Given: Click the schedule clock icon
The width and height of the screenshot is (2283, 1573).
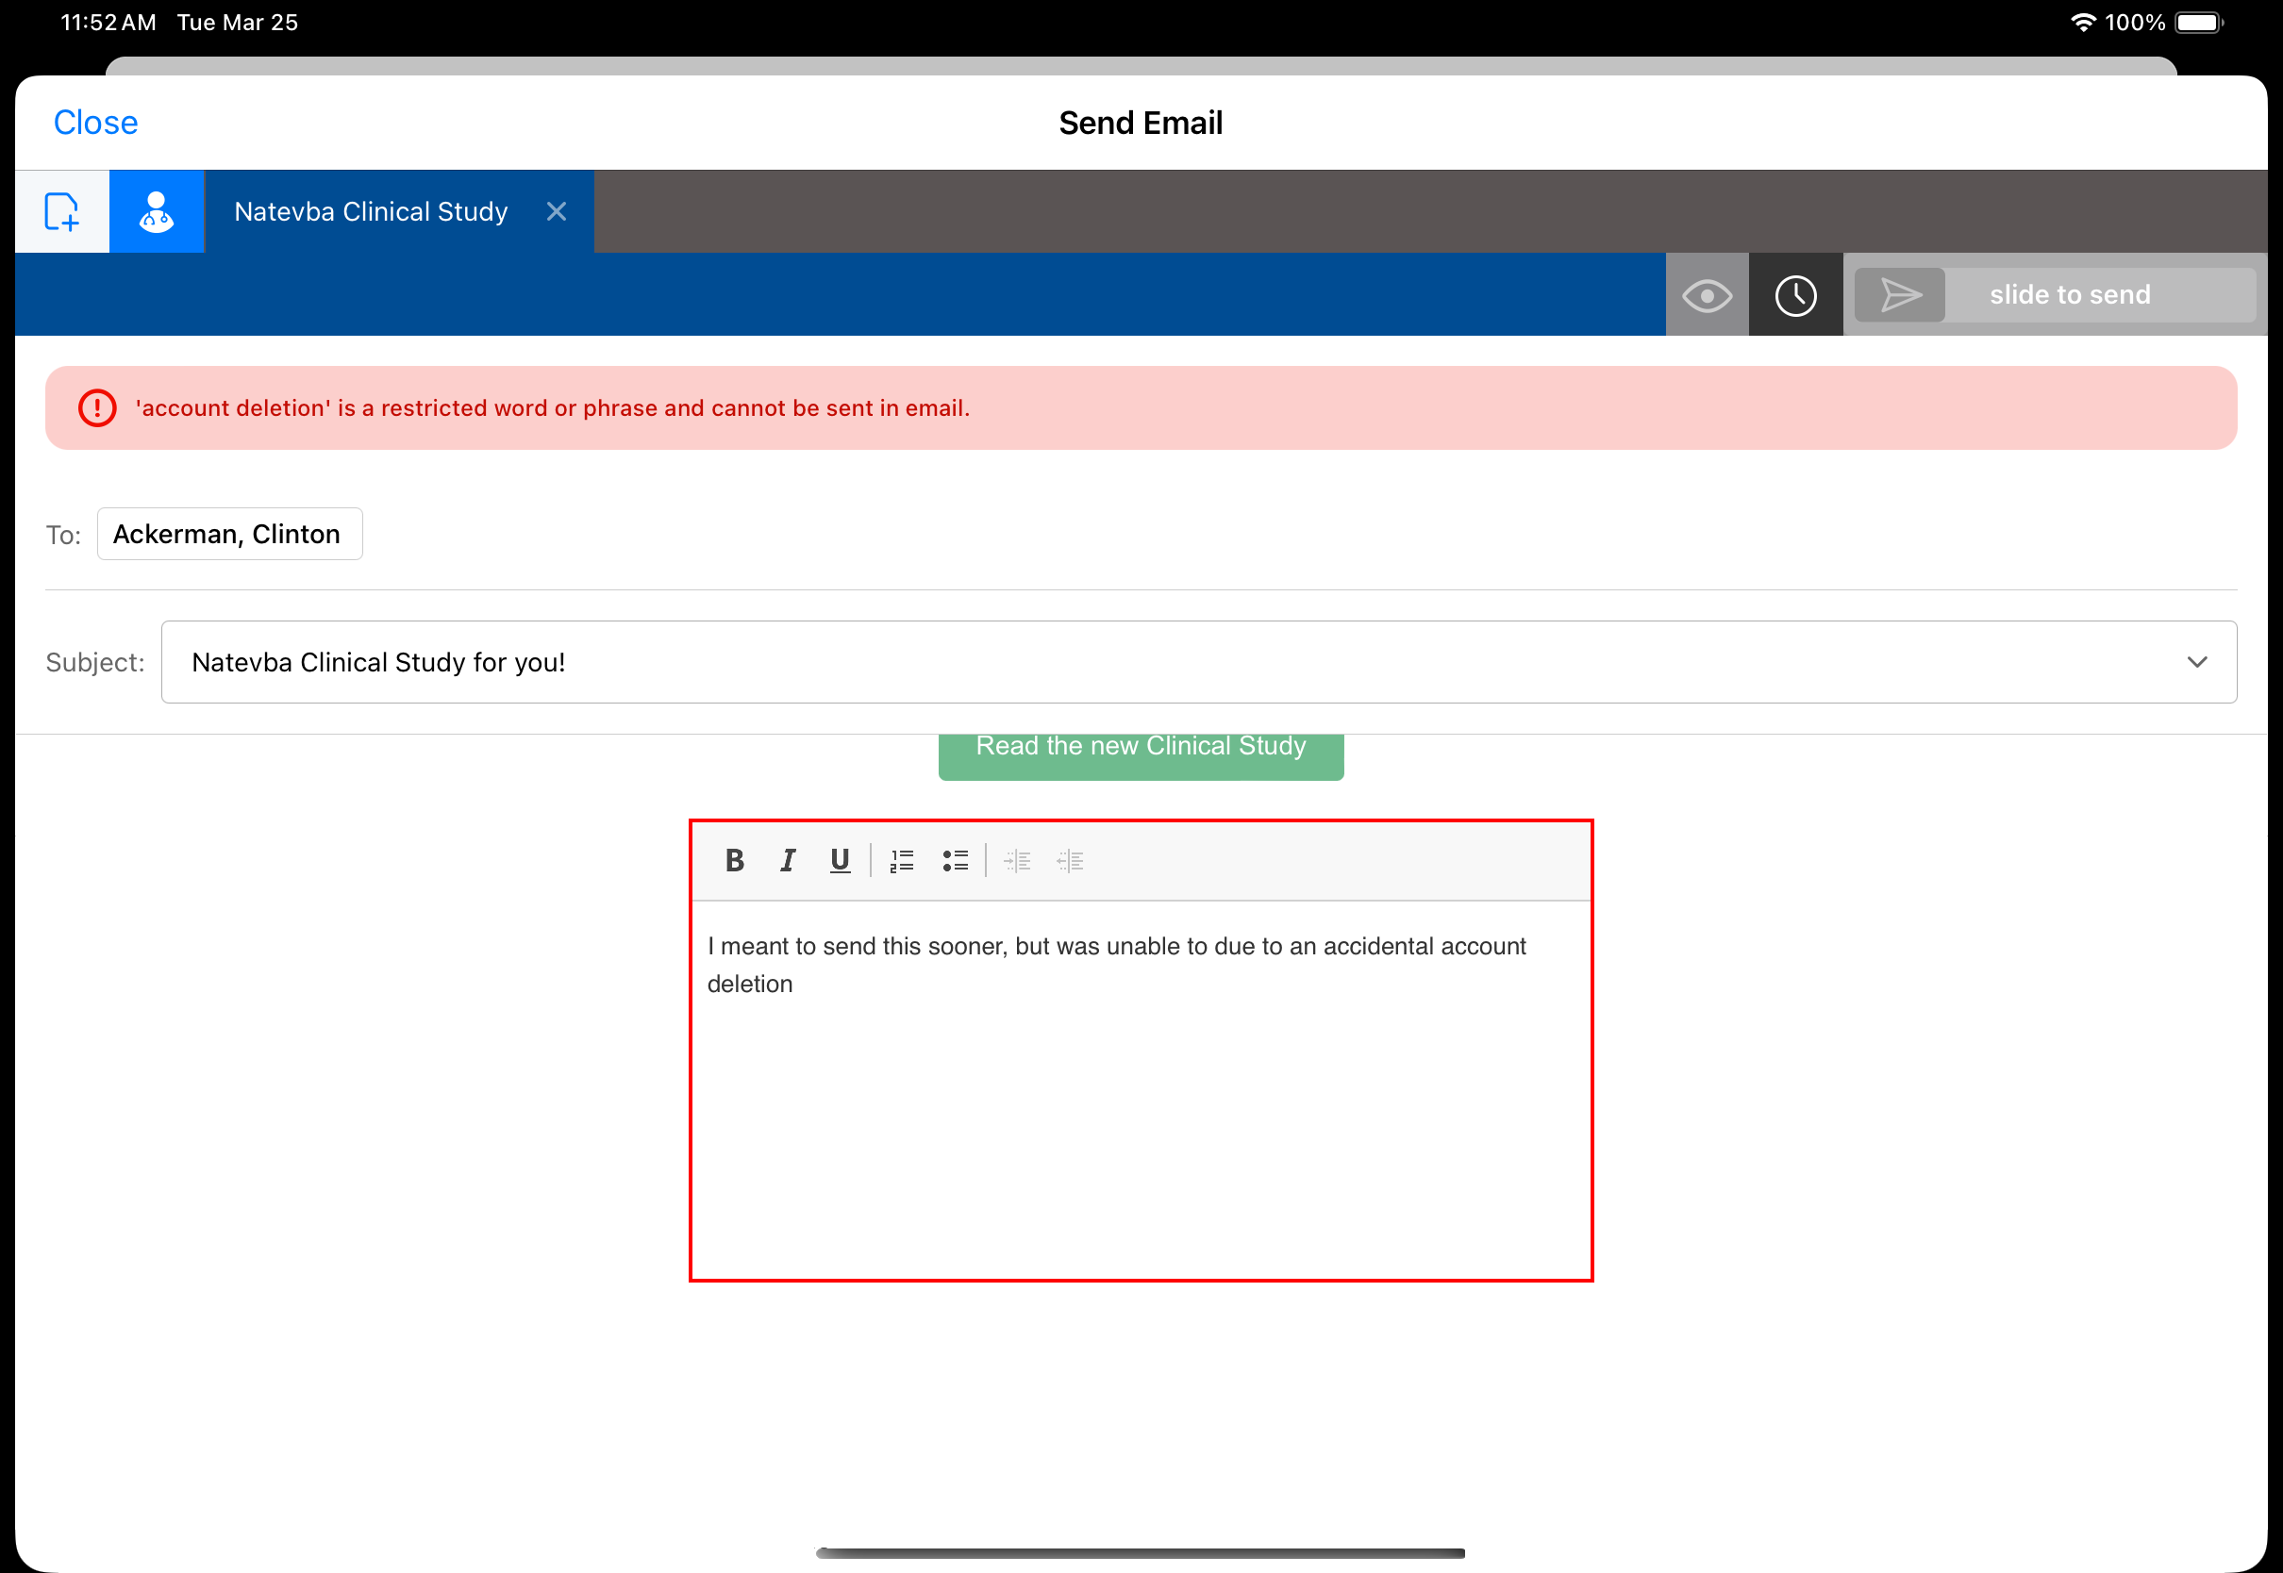Looking at the screenshot, I should [x=1795, y=294].
